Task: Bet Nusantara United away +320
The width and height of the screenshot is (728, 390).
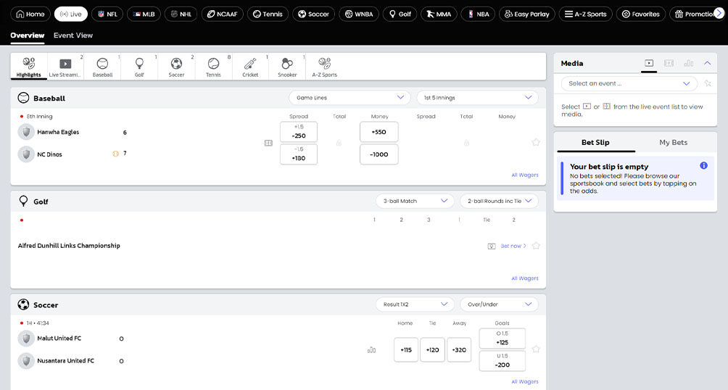Action: [459, 349]
